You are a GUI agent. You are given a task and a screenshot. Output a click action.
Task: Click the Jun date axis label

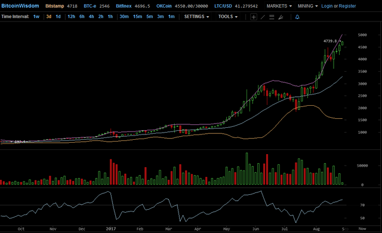[x=256, y=229]
